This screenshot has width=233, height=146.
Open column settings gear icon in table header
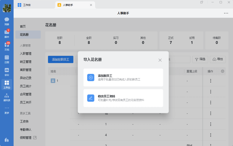click(x=222, y=71)
